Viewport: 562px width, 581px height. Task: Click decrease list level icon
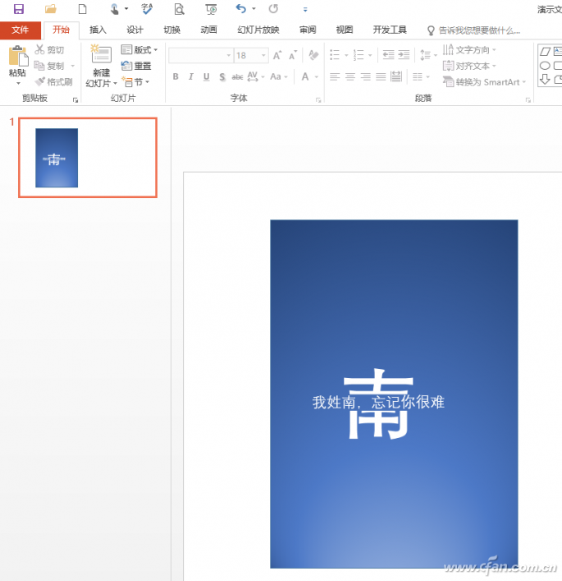tap(388, 55)
